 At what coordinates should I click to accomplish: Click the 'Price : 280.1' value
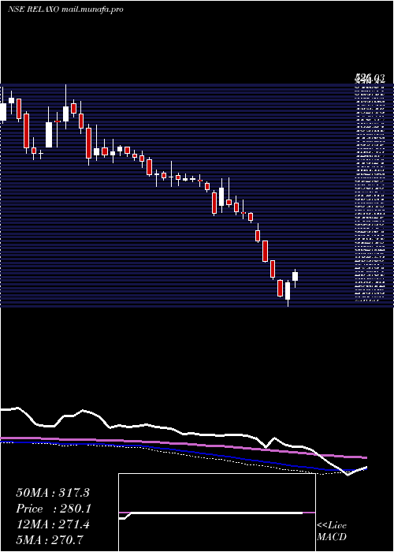point(54,509)
